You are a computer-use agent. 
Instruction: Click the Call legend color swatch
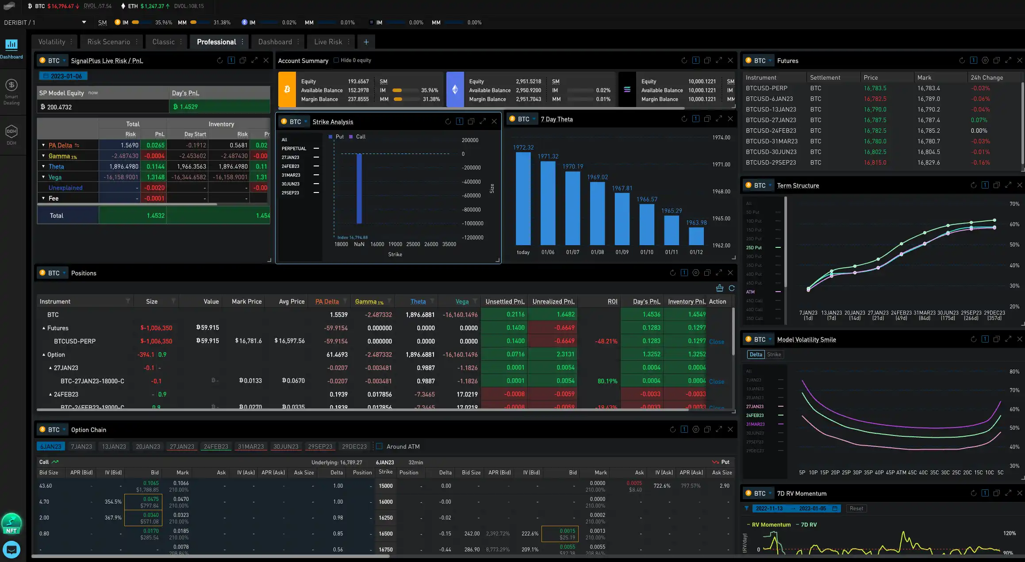point(351,137)
